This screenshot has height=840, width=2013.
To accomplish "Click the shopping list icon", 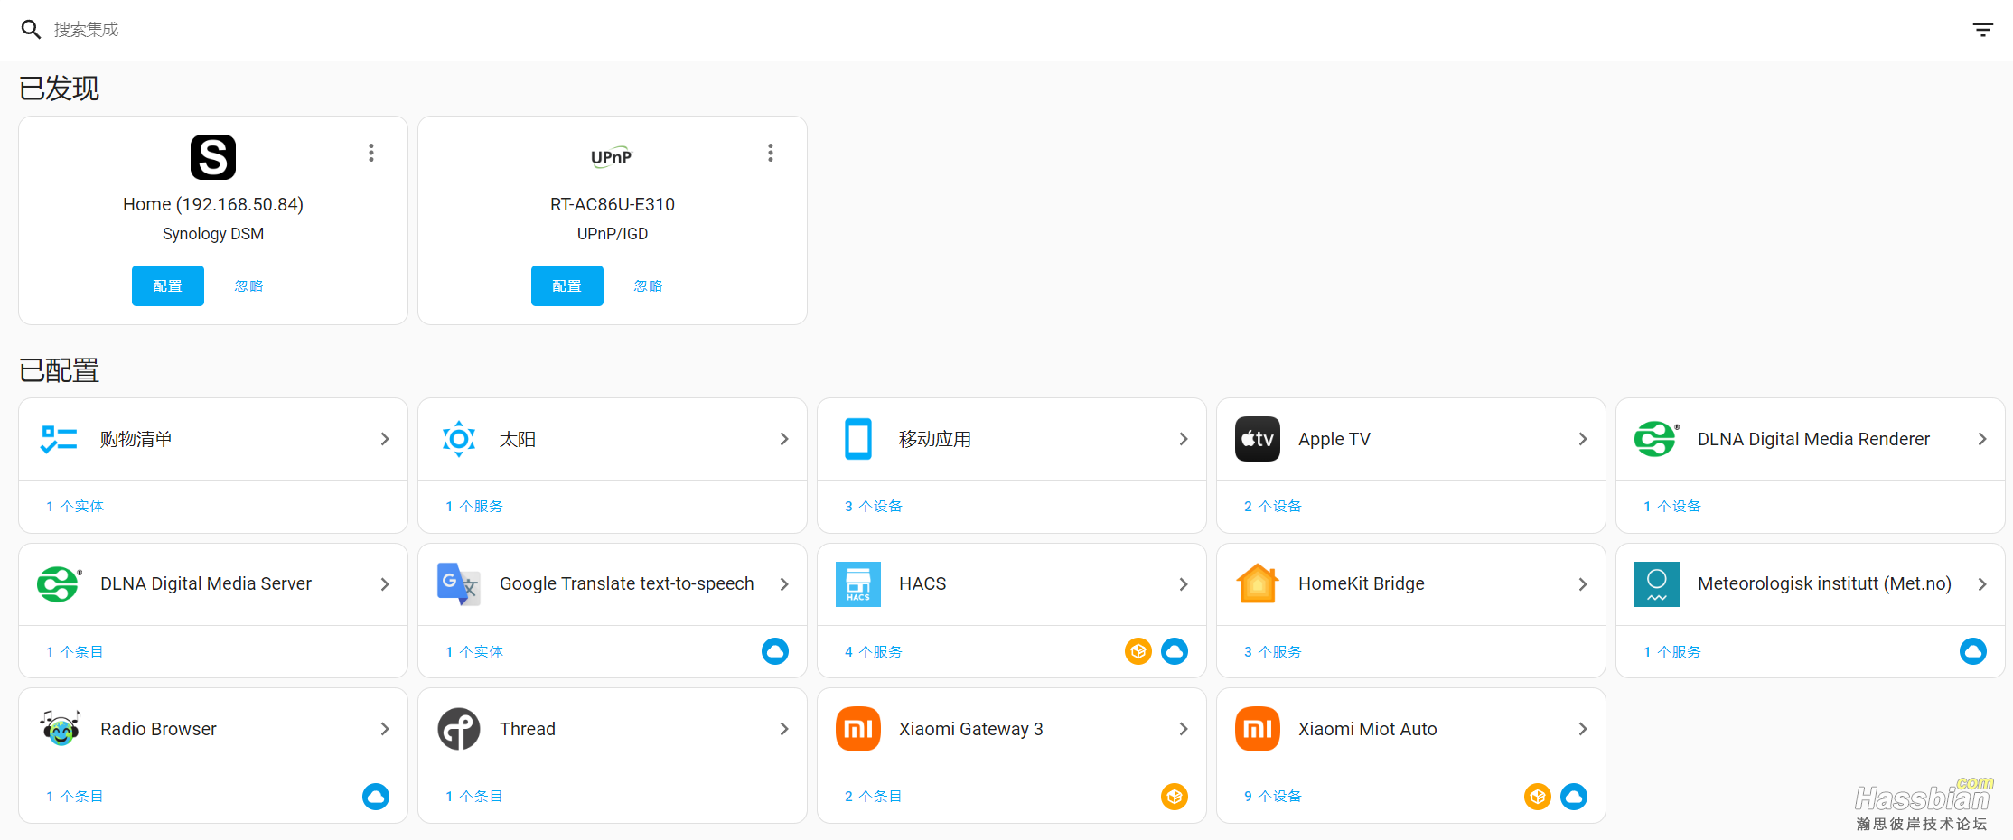I will (59, 439).
